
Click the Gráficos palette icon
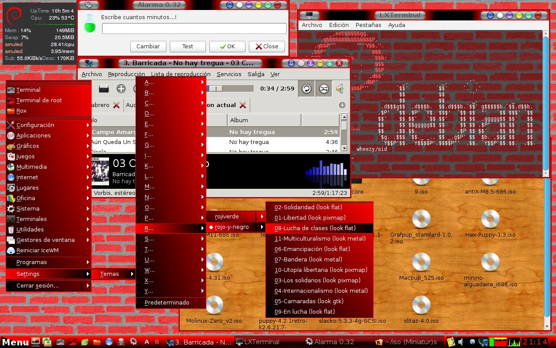coord(11,146)
